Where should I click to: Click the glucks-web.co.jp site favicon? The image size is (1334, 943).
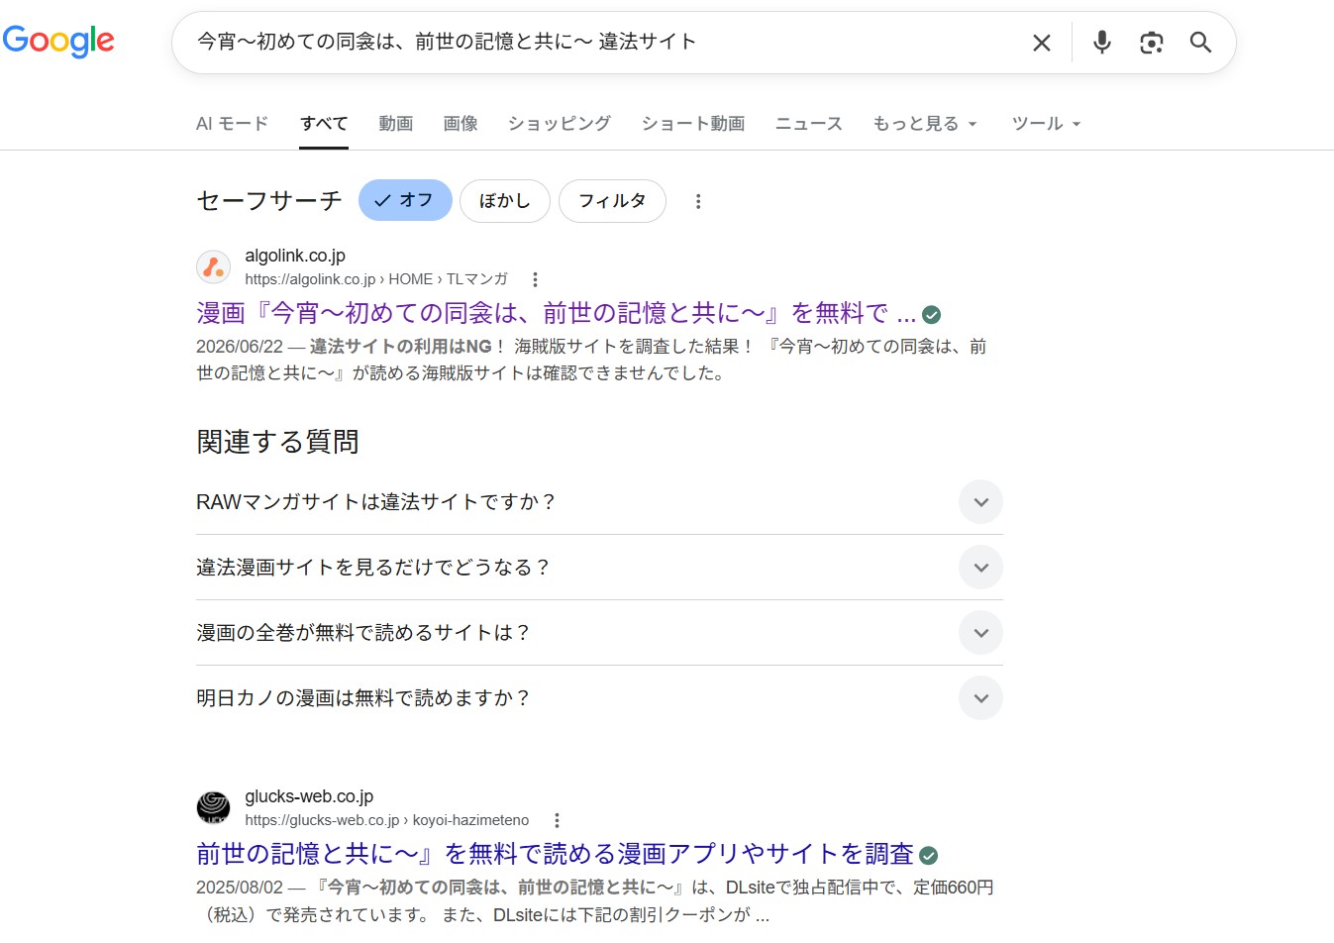(213, 807)
